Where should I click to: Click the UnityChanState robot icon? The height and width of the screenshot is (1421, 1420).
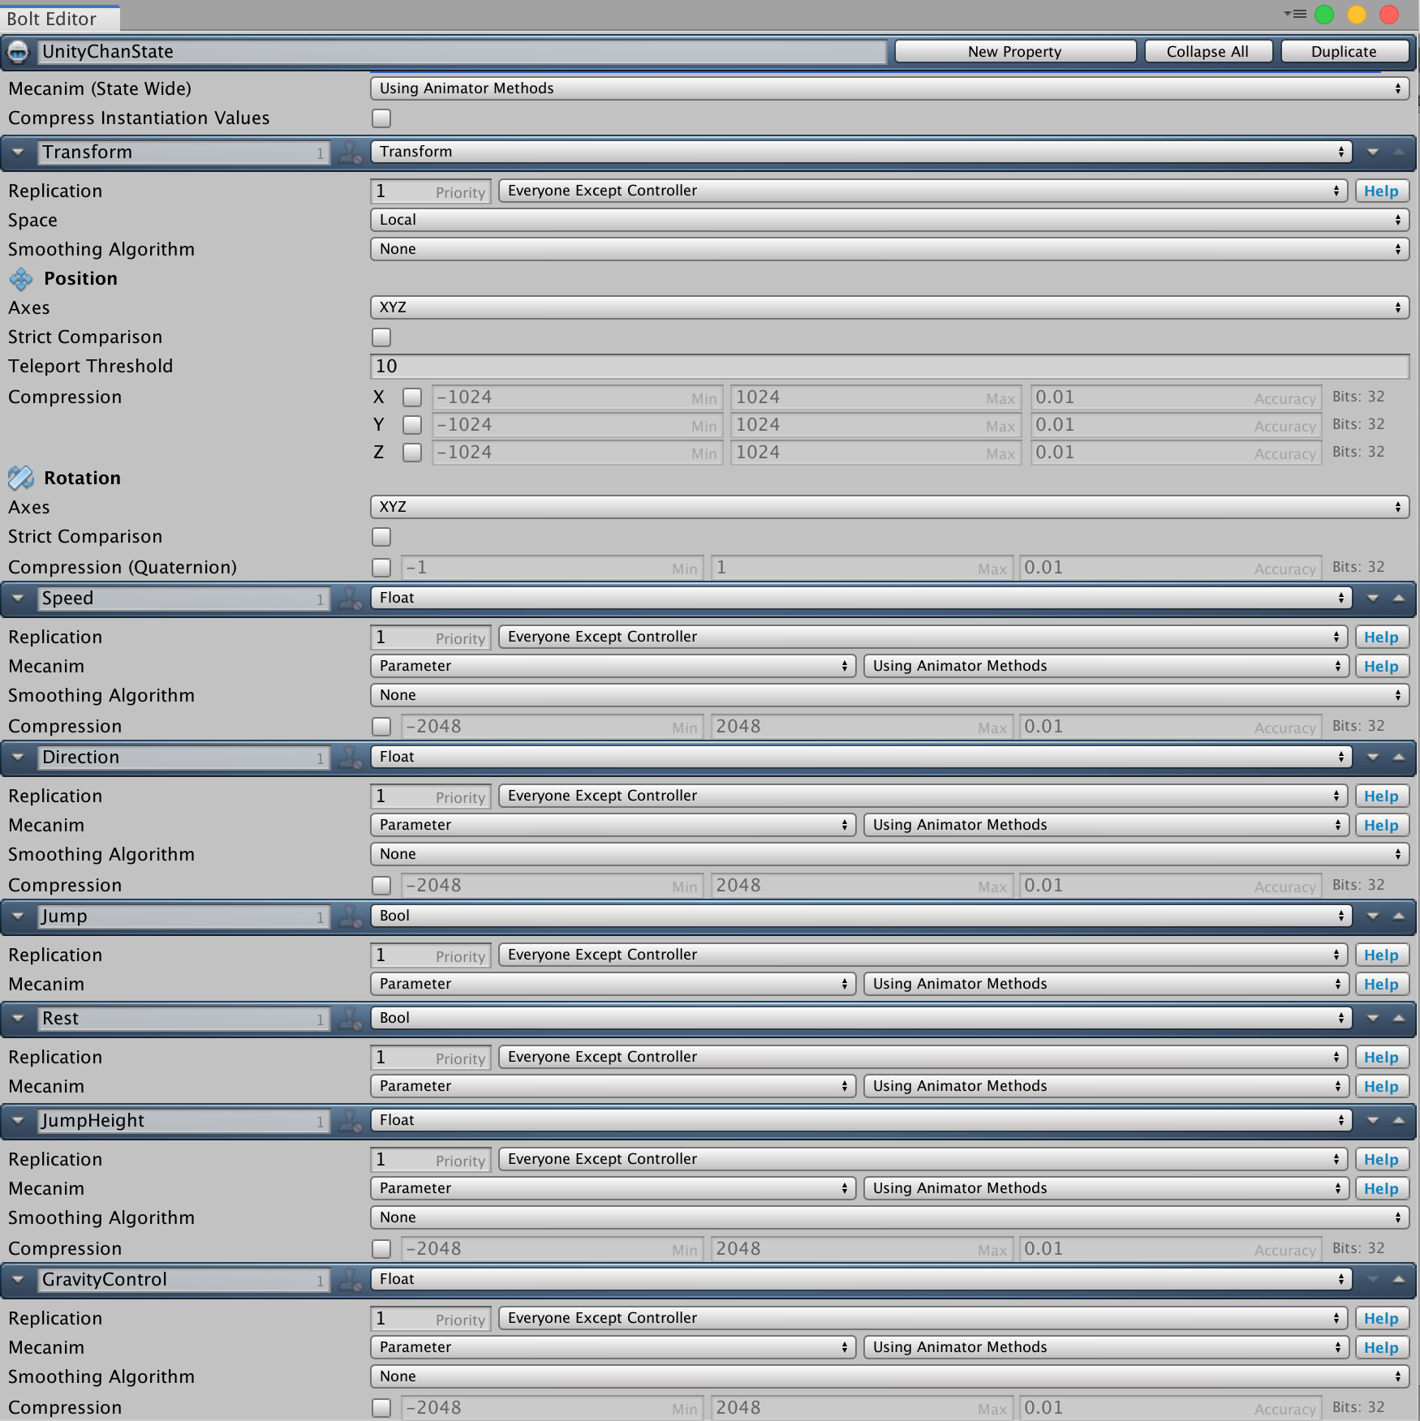17,52
